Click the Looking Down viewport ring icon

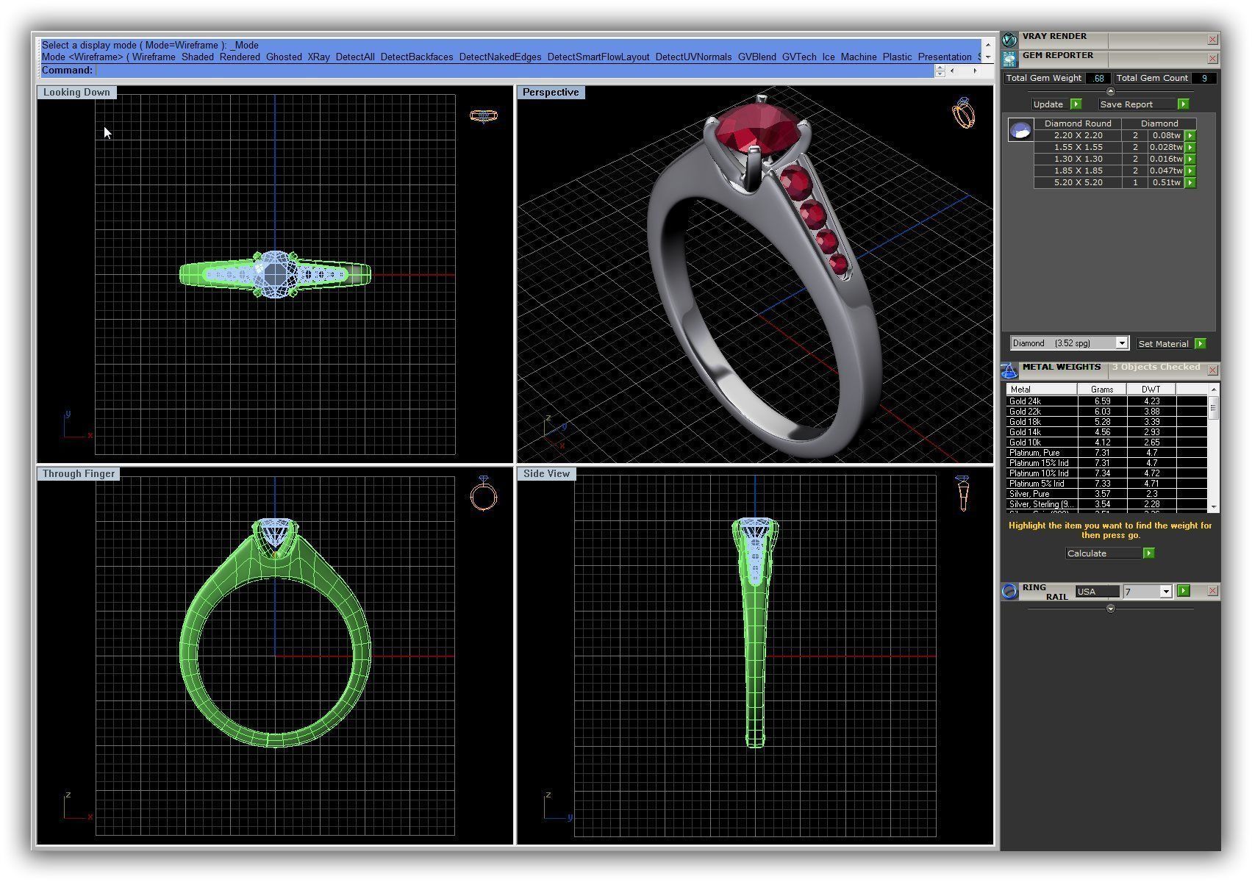484,116
